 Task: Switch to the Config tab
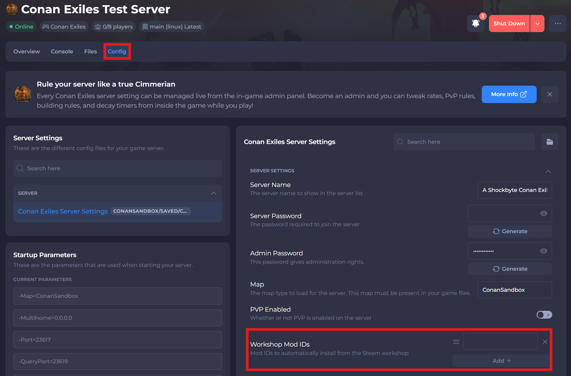(117, 51)
